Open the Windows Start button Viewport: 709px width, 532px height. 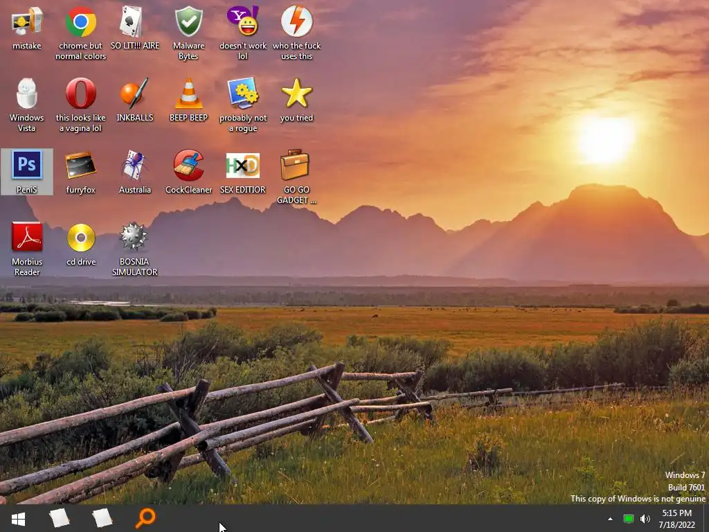coord(18,519)
